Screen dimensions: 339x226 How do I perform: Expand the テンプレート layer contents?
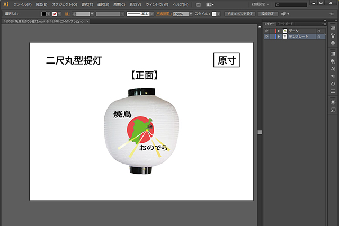click(x=279, y=37)
